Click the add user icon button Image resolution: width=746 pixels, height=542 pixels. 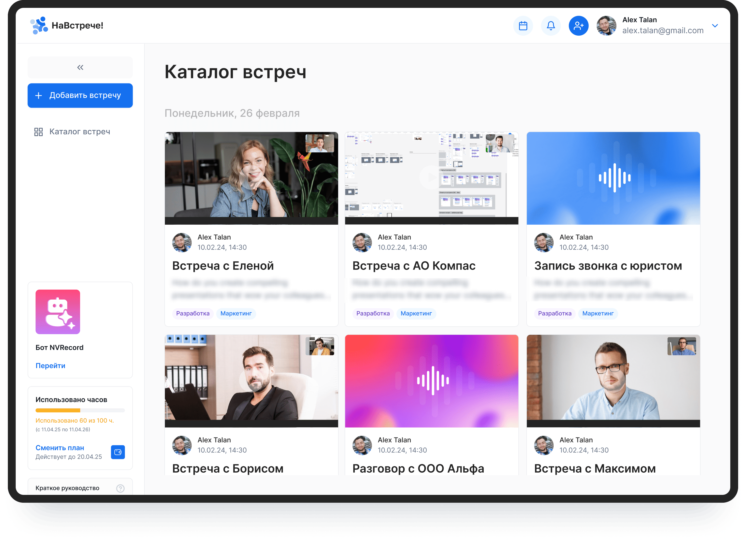[578, 26]
